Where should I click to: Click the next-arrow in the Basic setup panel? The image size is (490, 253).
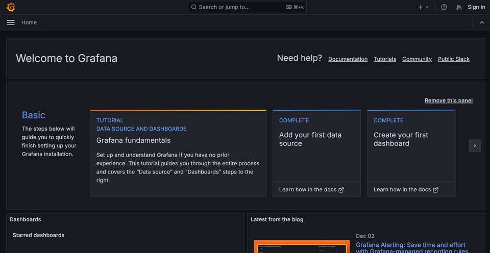[475, 145]
